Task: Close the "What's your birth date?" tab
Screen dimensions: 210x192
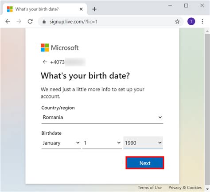Action: click(x=81, y=9)
